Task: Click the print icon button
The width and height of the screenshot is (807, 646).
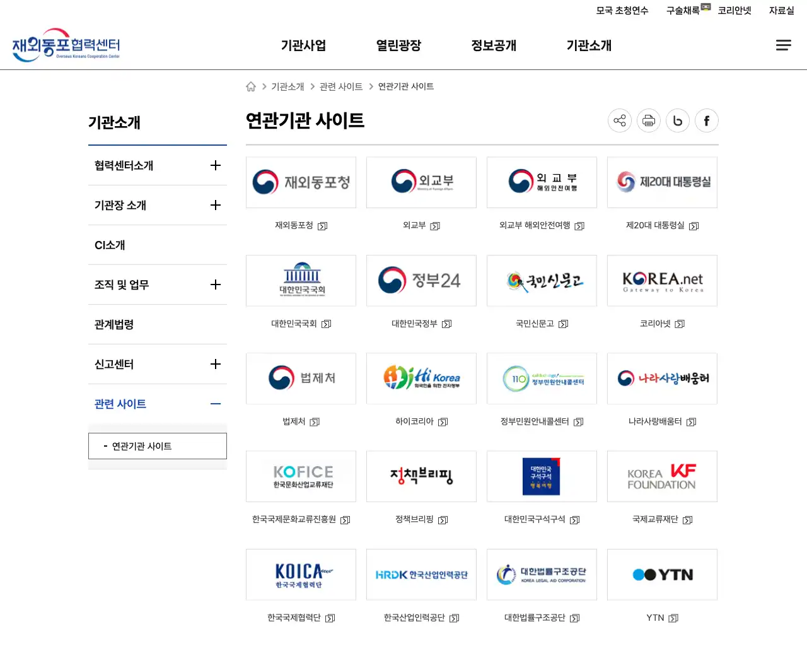Action: pyautogui.click(x=649, y=120)
